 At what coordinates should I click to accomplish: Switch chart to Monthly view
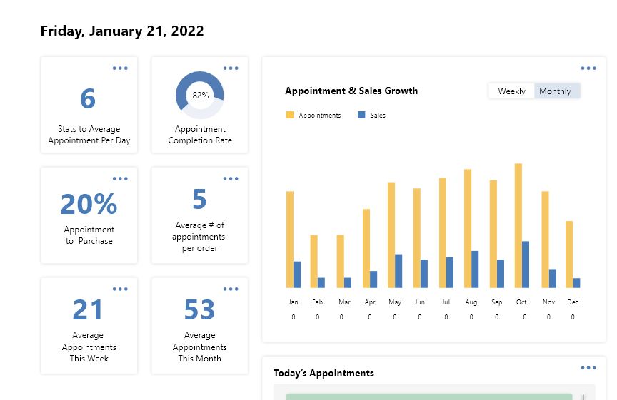click(556, 91)
